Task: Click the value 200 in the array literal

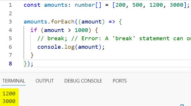Action: 120,5
